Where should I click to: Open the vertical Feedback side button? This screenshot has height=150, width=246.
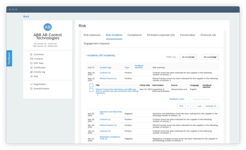pos(9,58)
